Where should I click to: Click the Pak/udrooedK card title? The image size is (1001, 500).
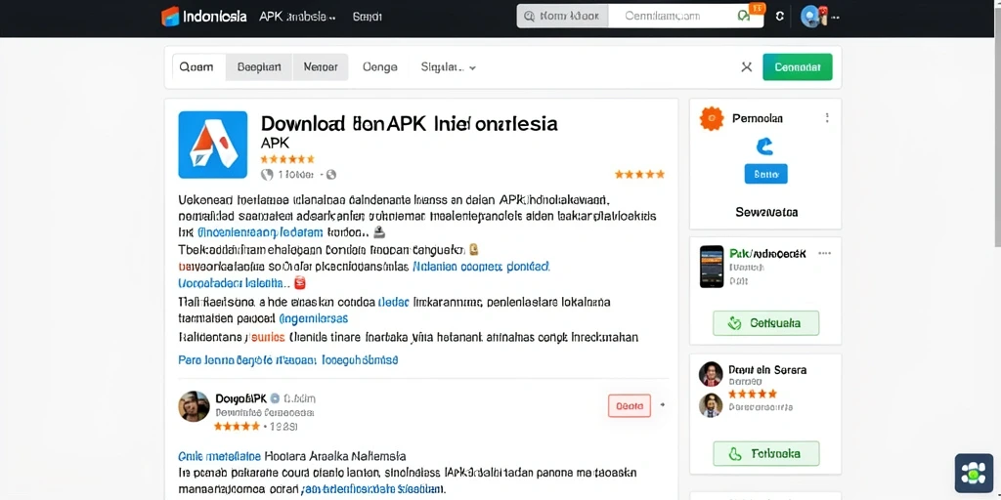point(768,254)
